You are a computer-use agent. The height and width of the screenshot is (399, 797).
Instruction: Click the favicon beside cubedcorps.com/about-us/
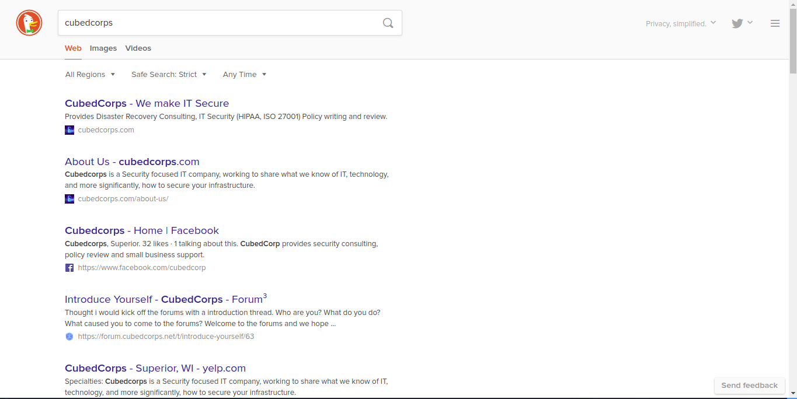(x=69, y=199)
